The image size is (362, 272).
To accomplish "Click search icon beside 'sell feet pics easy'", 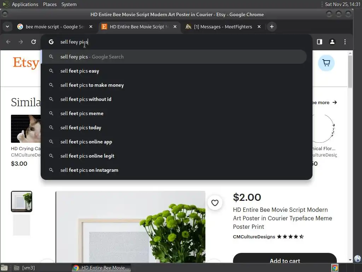I will 51,71.
